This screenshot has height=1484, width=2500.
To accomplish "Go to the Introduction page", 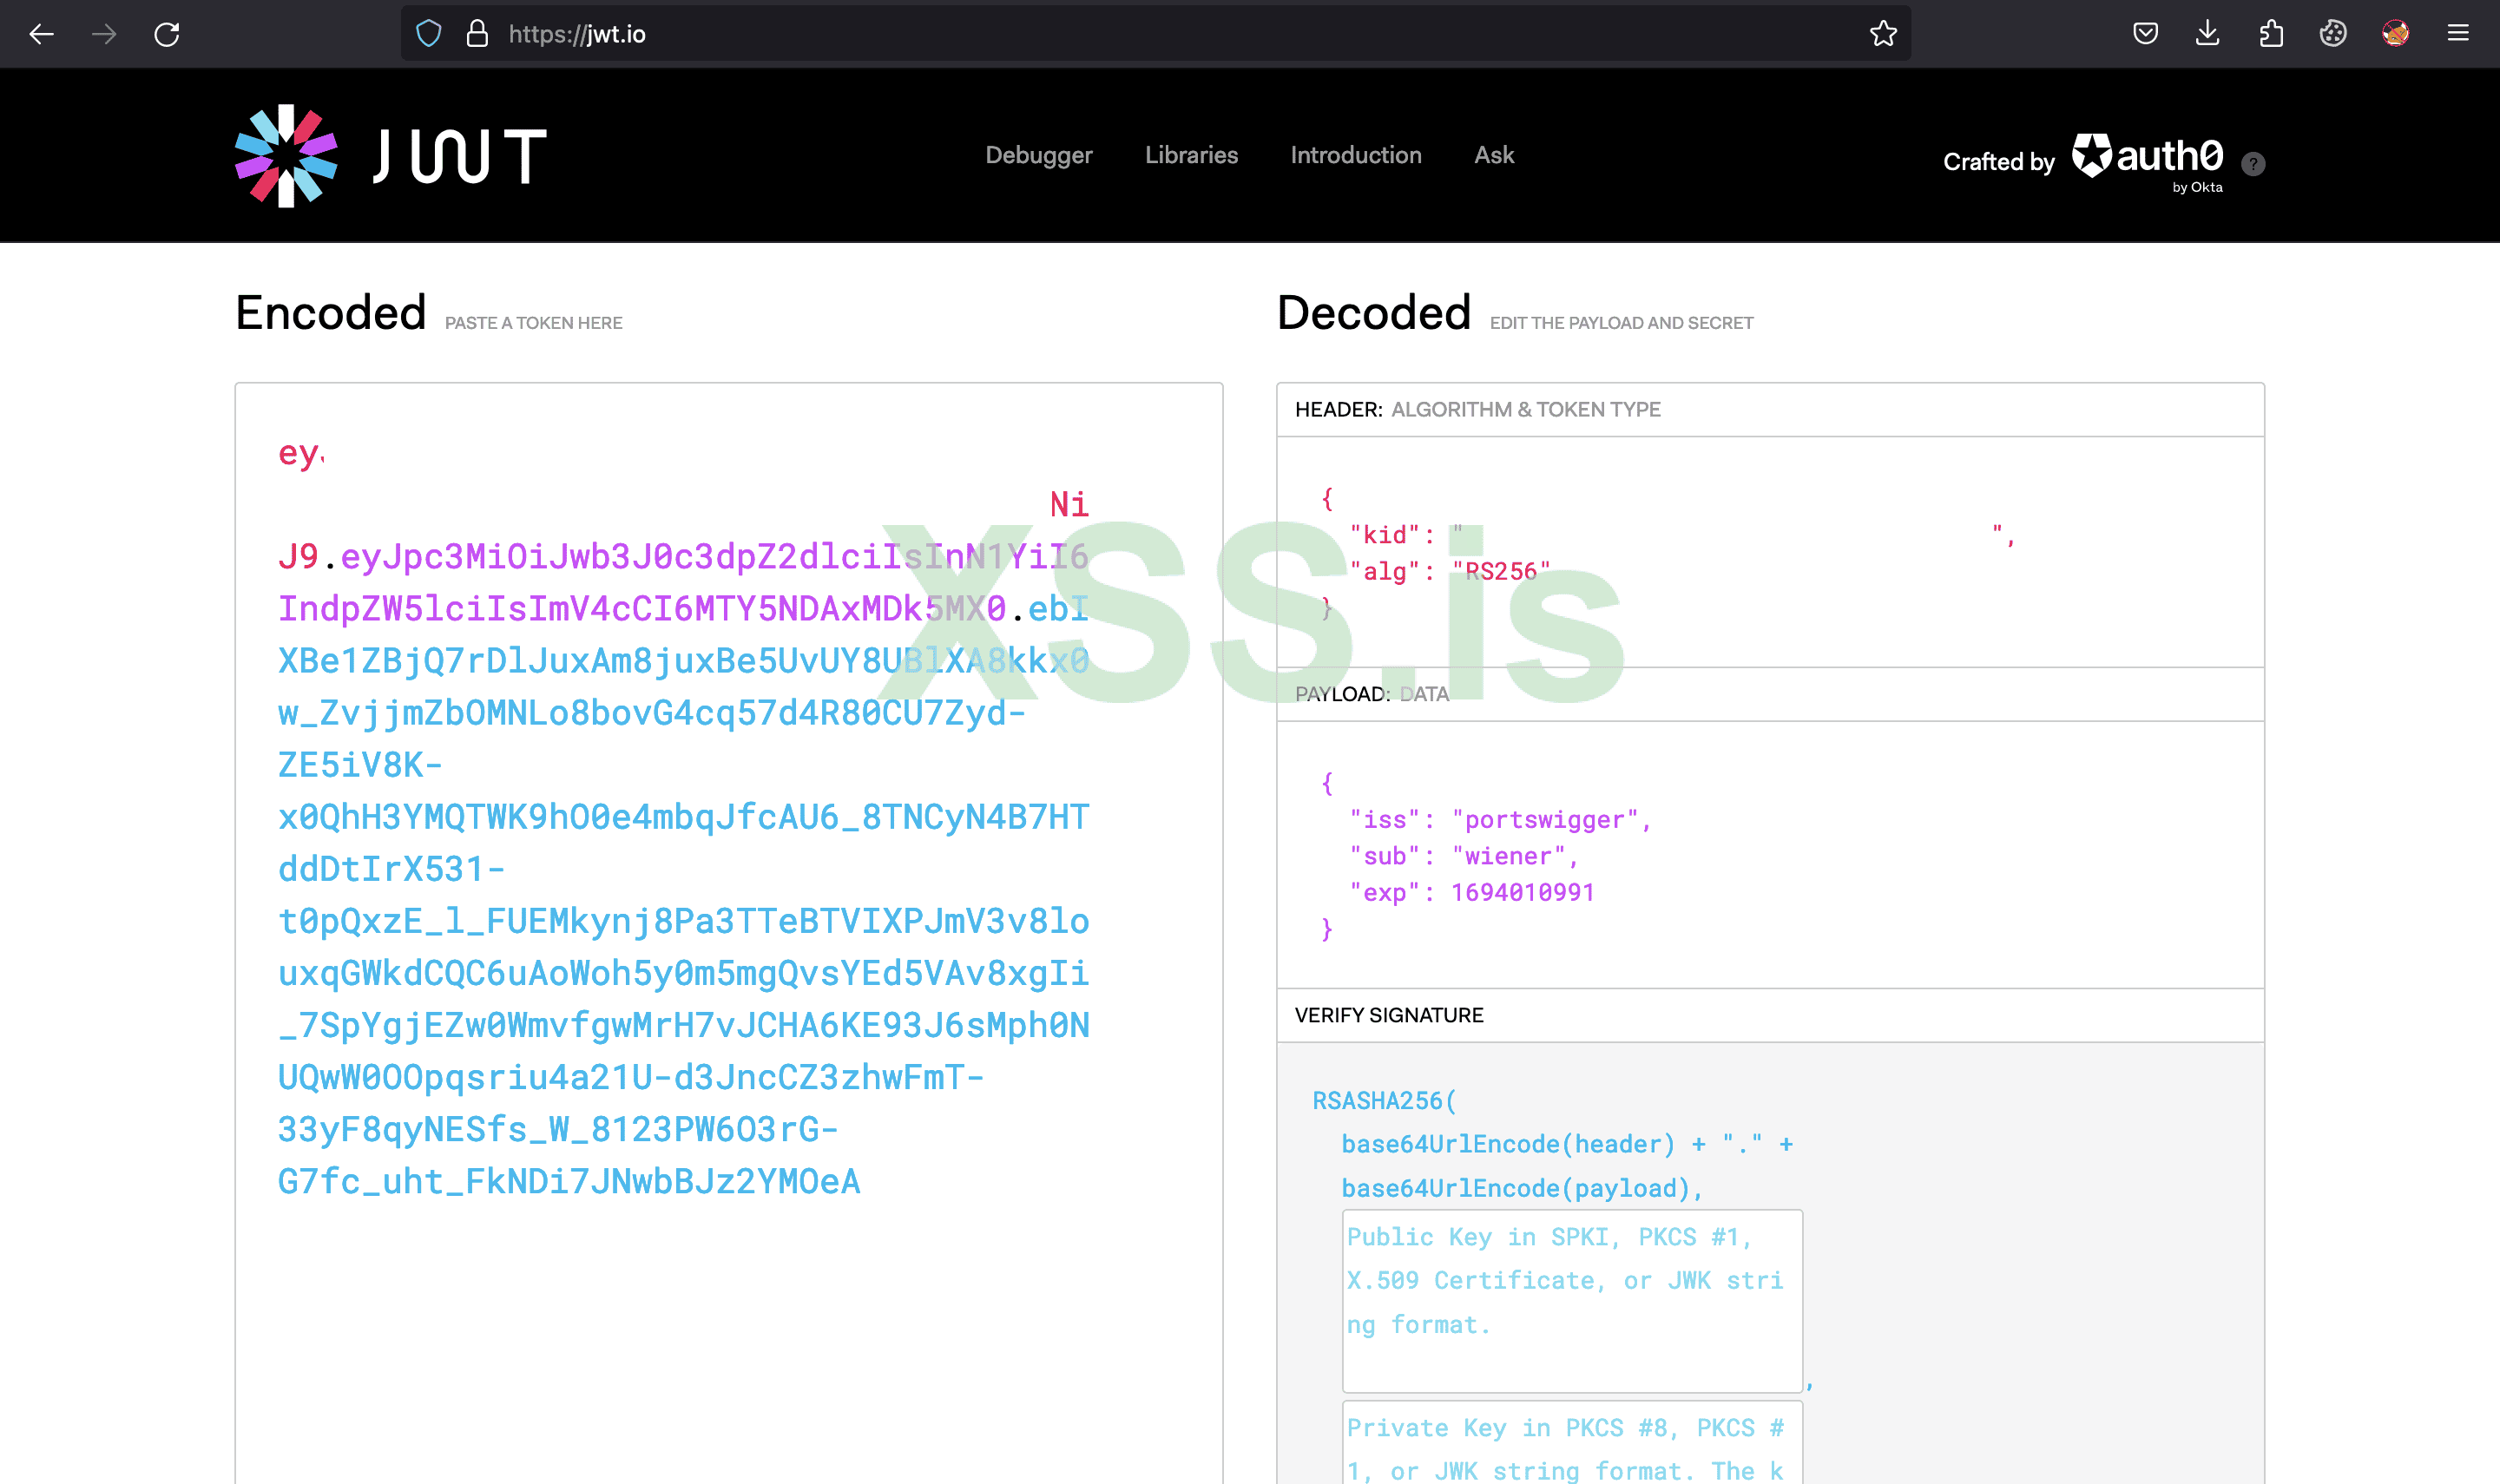I will tap(1355, 155).
